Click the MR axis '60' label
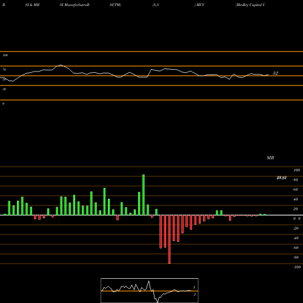Image resolution: width=303 pixels, height=303 pixels. tap(296, 190)
